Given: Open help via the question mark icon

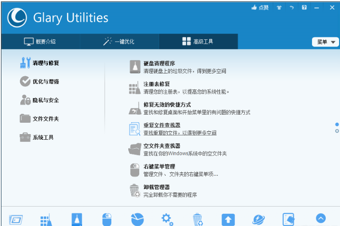Looking at the screenshot, I should (x=304, y=8).
